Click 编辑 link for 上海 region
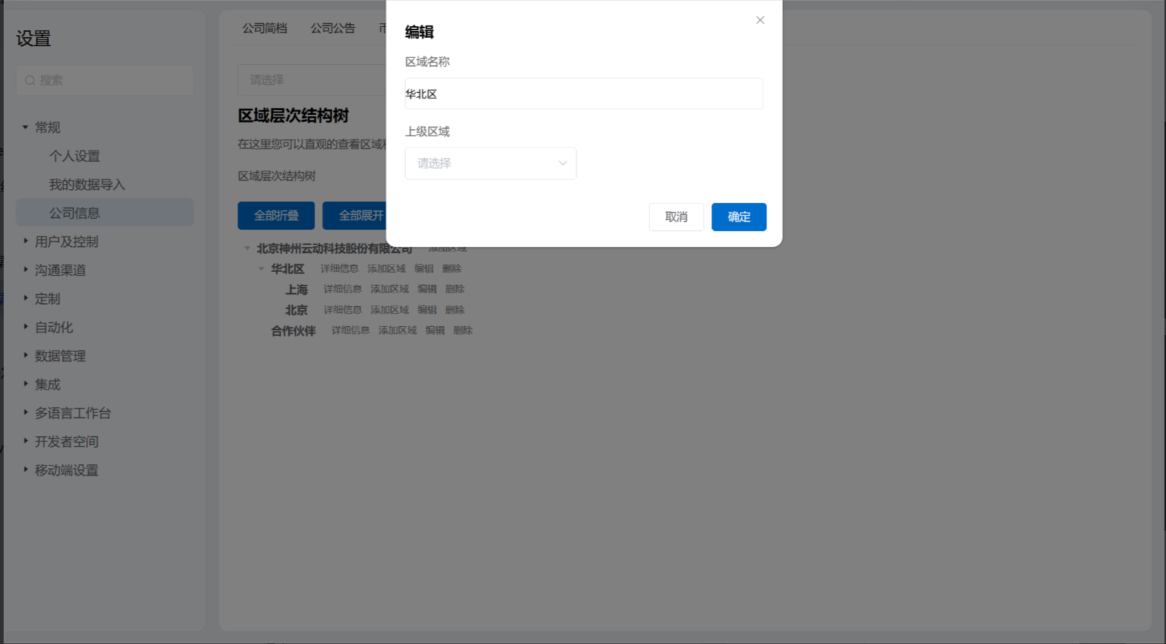The height and width of the screenshot is (644, 1166). tap(427, 289)
